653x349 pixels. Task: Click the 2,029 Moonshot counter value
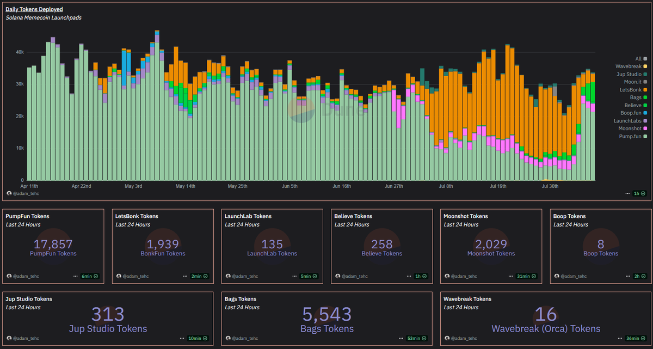pos(491,244)
